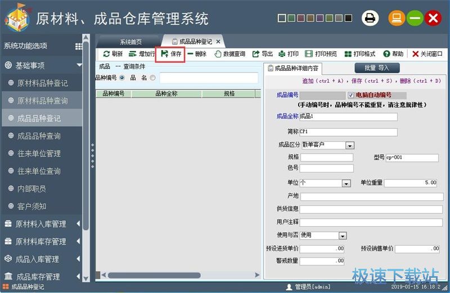Open 打印格式 print format
Screen dimensions: 450x293
click(360, 54)
